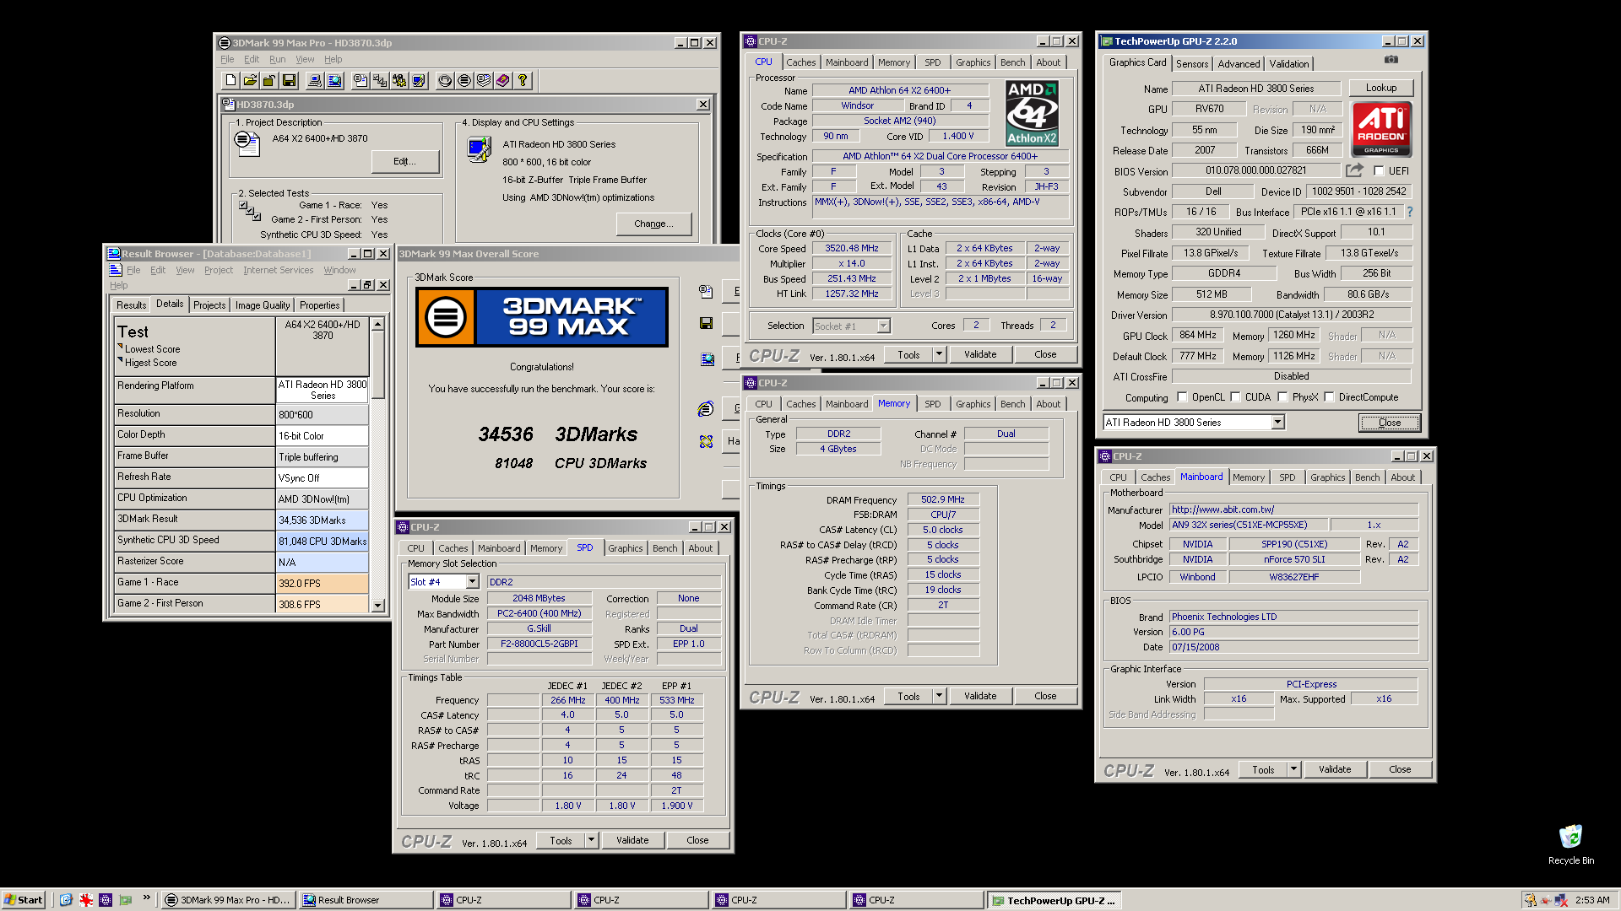
Task: Click the GPU-Z camera screenshot icon
Action: tap(1391, 60)
